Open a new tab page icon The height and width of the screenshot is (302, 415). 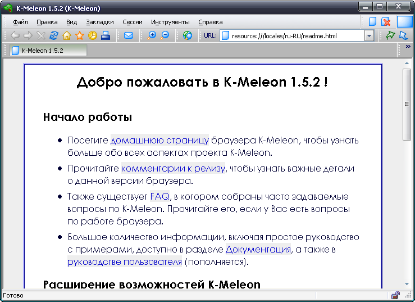pos(373,21)
